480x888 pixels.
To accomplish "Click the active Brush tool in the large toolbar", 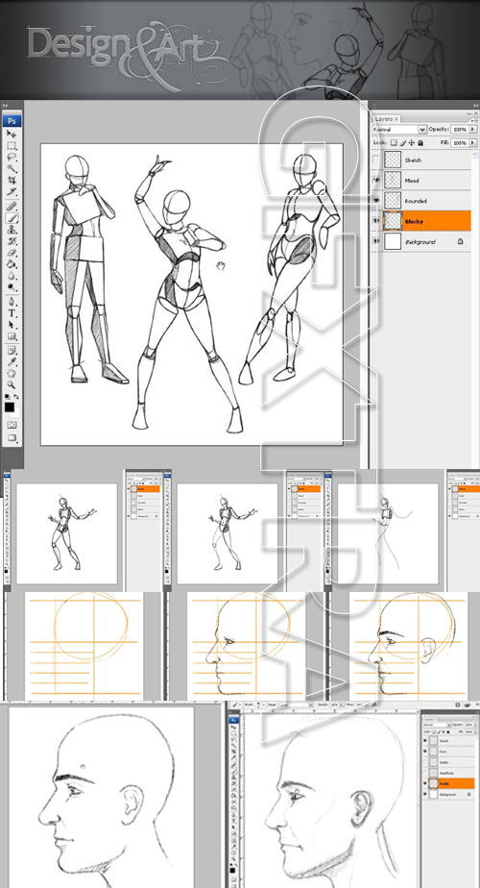I will tap(12, 218).
